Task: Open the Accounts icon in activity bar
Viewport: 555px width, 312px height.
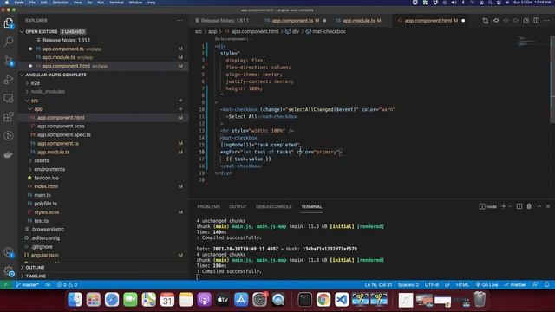Action: [x=9, y=252]
